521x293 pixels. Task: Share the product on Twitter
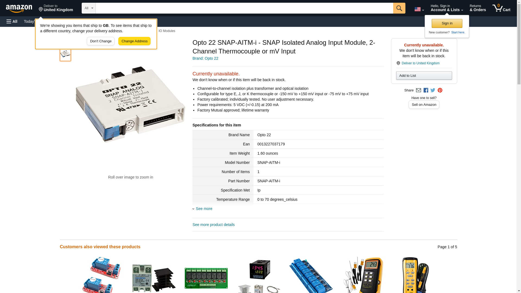(x=433, y=90)
